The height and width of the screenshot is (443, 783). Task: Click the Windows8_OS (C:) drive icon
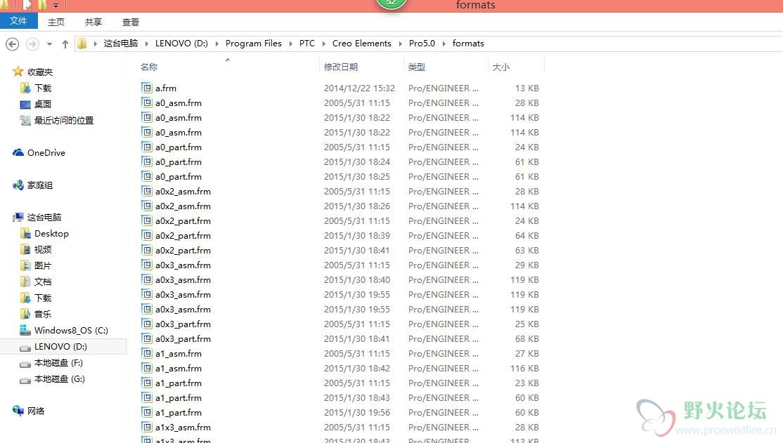pos(25,330)
